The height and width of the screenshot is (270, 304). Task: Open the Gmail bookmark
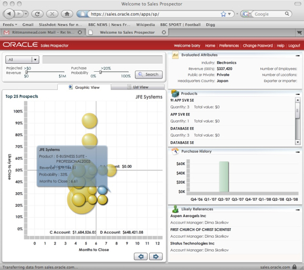(28, 24)
